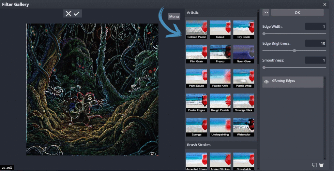Collapse the panel with the >> button
Screen dimensions: 334x171
click(x=266, y=12)
